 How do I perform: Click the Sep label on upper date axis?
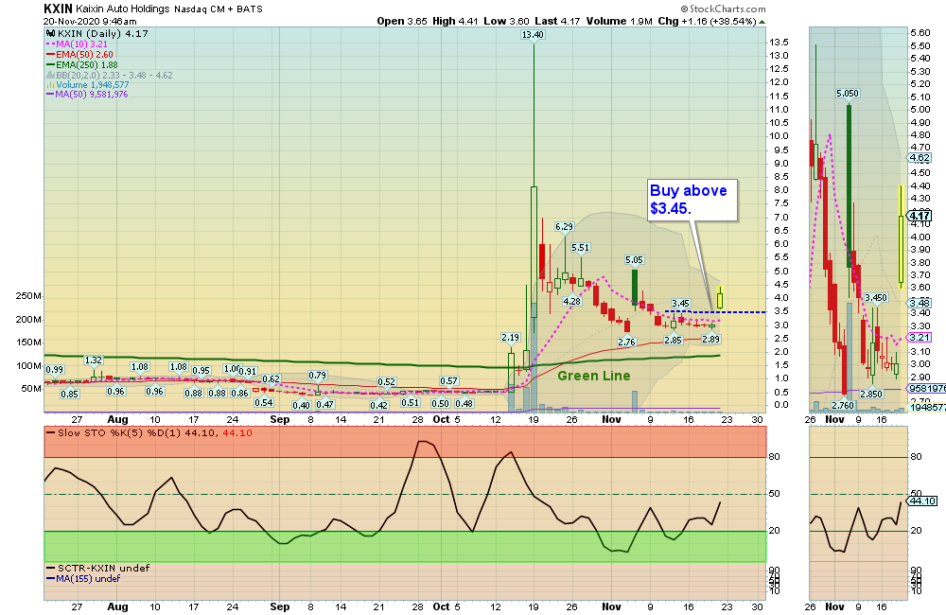pos(279,419)
